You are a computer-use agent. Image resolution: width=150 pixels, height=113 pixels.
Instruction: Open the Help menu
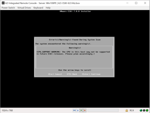(x=48, y=8)
